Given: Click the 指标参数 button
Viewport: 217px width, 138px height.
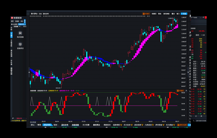Looking at the screenshot, I should (x=166, y=14).
